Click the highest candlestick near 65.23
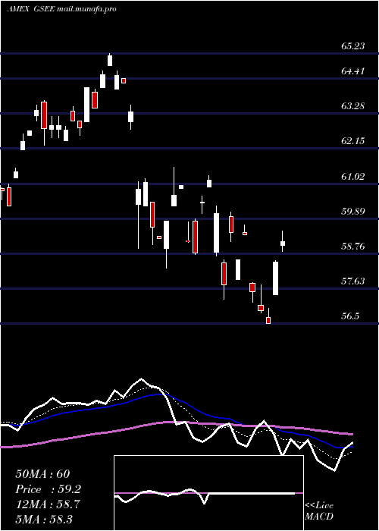The width and height of the screenshot is (379, 531). [110, 60]
